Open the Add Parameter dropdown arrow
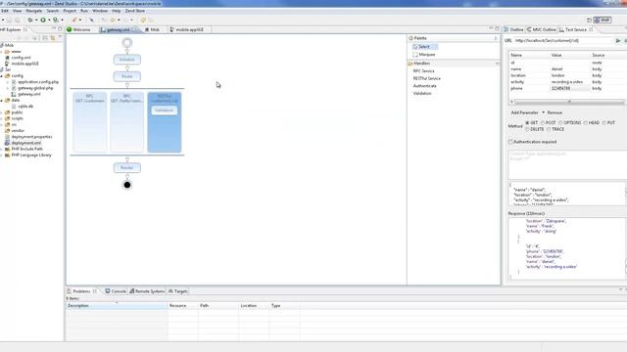 tap(543, 112)
